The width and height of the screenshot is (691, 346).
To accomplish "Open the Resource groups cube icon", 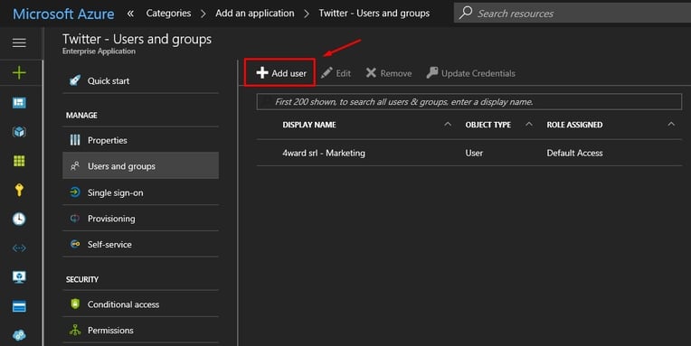I will coord(19,132).
